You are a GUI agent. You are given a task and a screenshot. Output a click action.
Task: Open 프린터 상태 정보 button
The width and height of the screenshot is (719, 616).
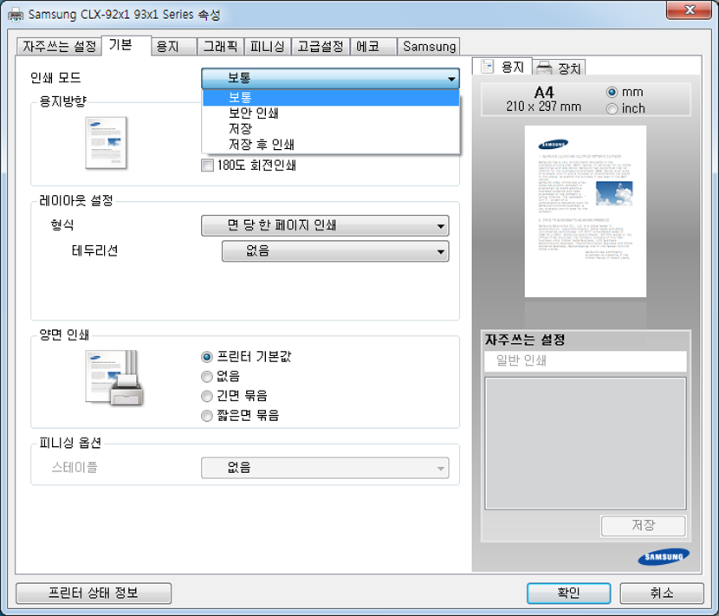coord(94,593)
